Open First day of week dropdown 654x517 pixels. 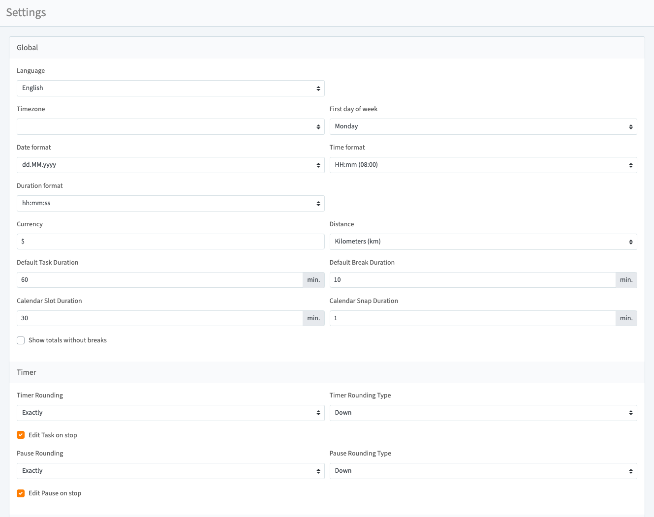483,126
